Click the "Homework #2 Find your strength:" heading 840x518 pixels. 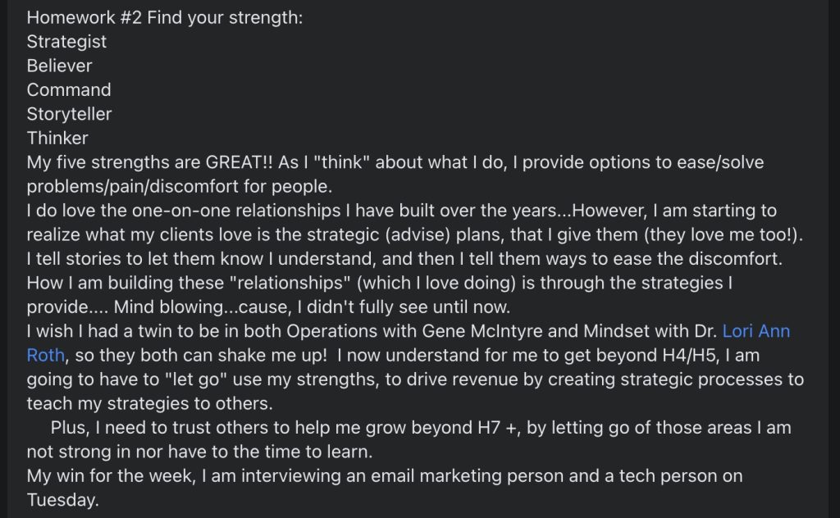coord(164,16)
